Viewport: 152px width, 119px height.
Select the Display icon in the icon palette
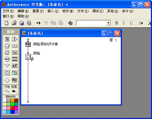[x=7, y=39]
